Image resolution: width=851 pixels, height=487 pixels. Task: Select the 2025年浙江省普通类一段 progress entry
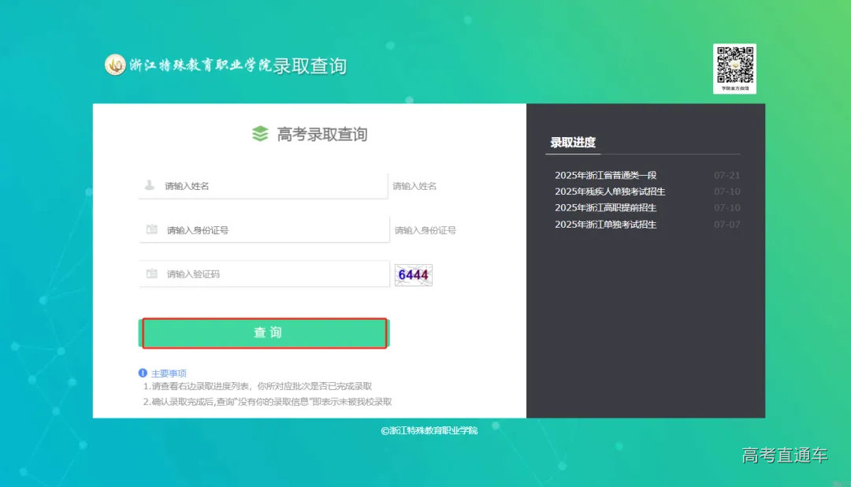click(x=606, y=175)
